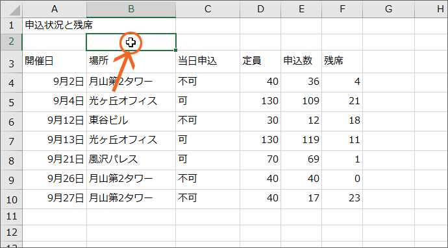448x248 pixels.
Task: Select the remaining seats cell 0
Action: (342, 179)
